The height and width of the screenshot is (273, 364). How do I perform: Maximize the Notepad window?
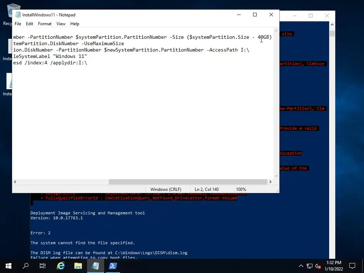point(255,15)
